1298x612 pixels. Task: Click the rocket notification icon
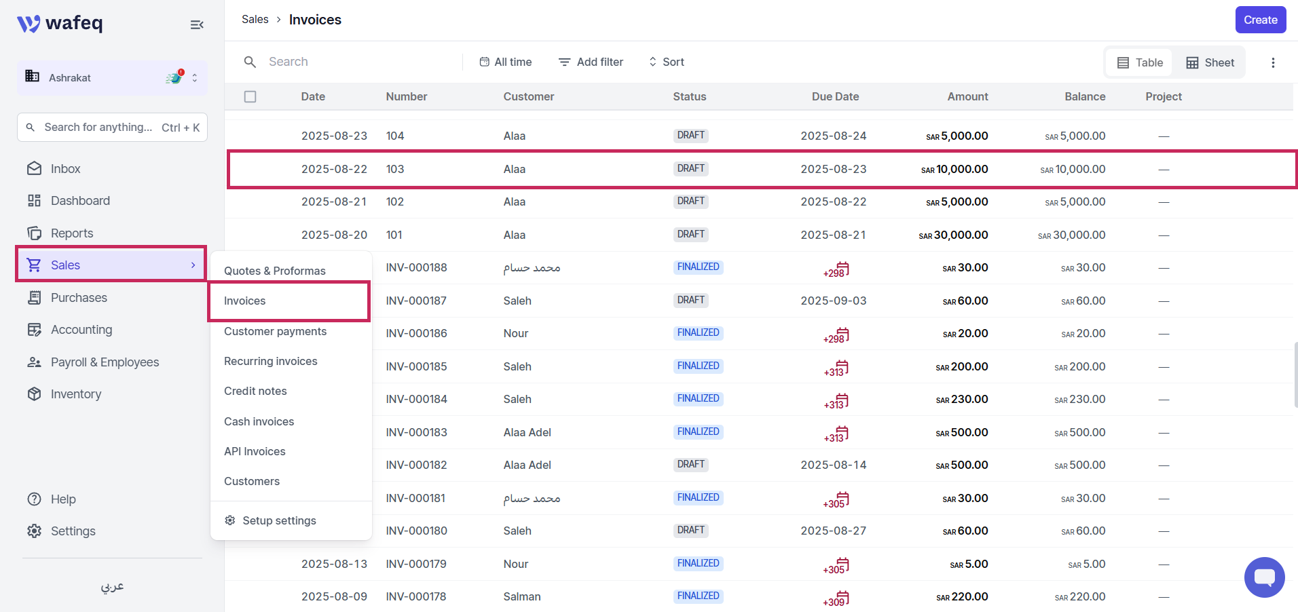pos(174,77)
